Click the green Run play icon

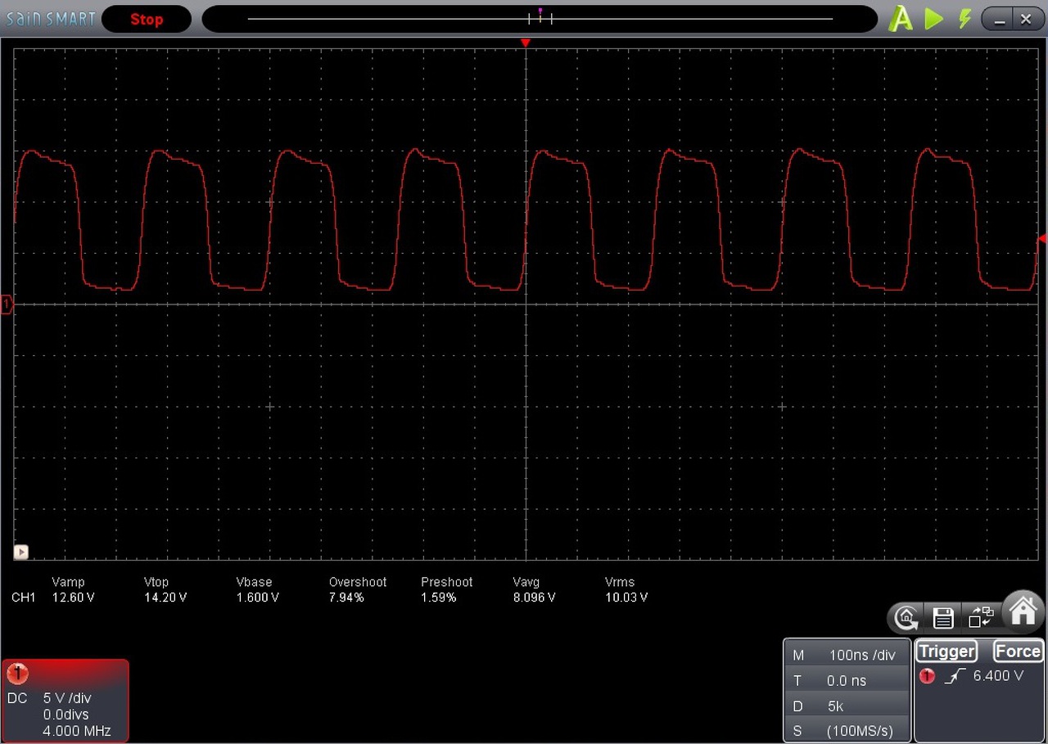pyautogui.click(x=933, y=18)
